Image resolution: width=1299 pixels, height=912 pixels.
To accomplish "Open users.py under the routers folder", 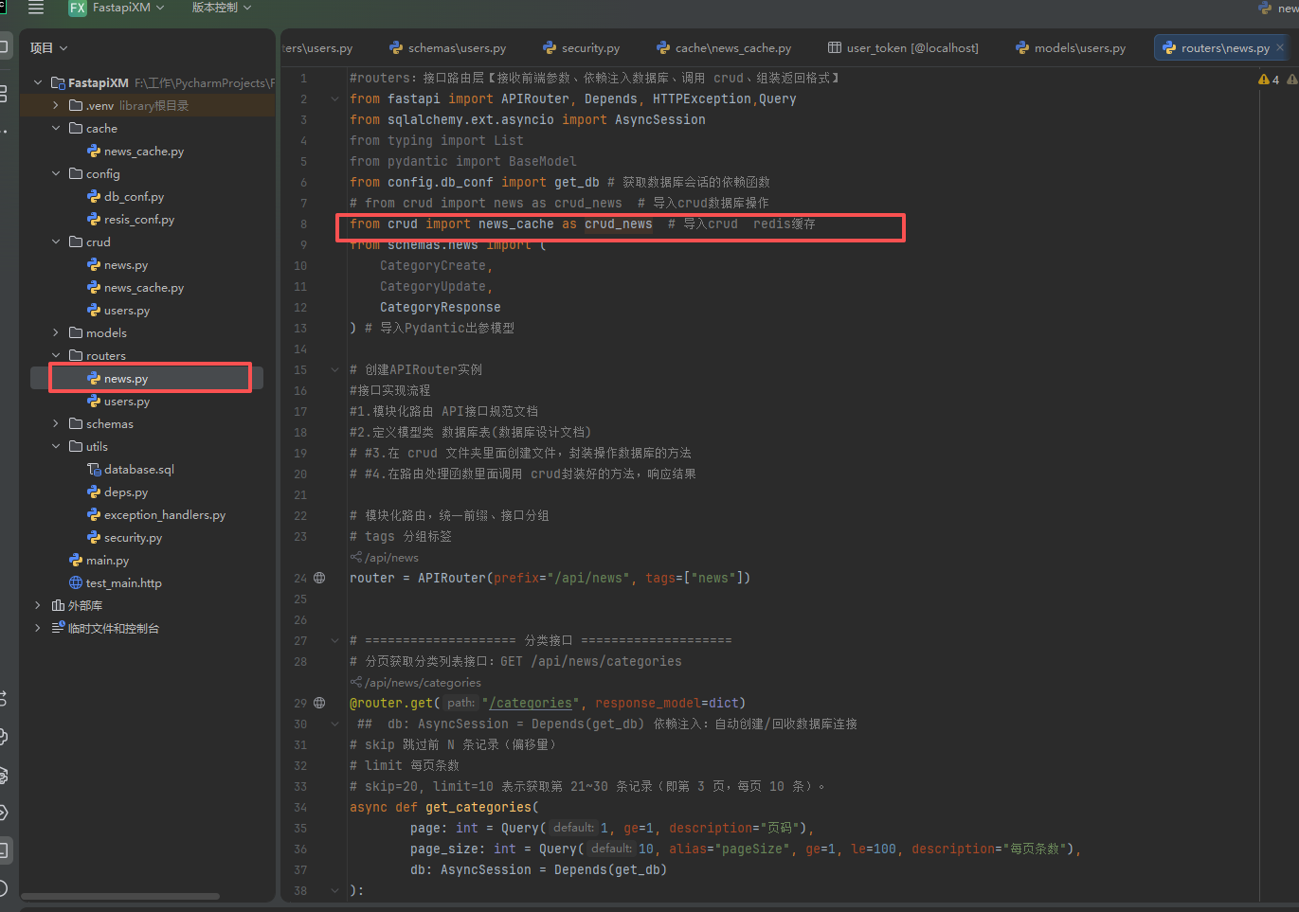I will click(x=127, y=402).
